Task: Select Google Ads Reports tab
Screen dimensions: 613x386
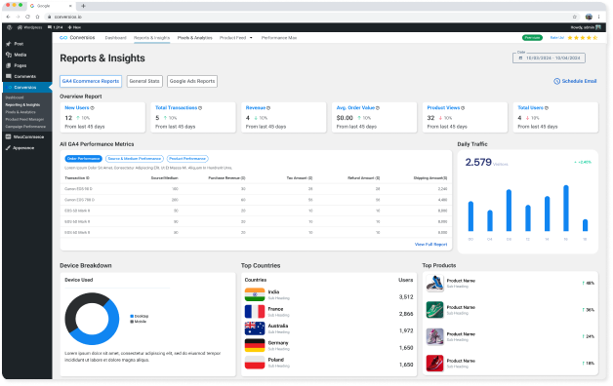Action: point(192,81)
